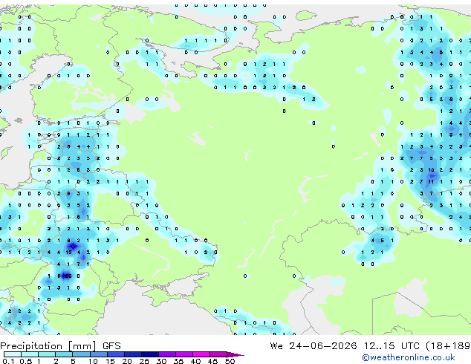Click the 35–40 mm legend color box
The height and width of the screenshot is (364, 471).
(184, 354)
